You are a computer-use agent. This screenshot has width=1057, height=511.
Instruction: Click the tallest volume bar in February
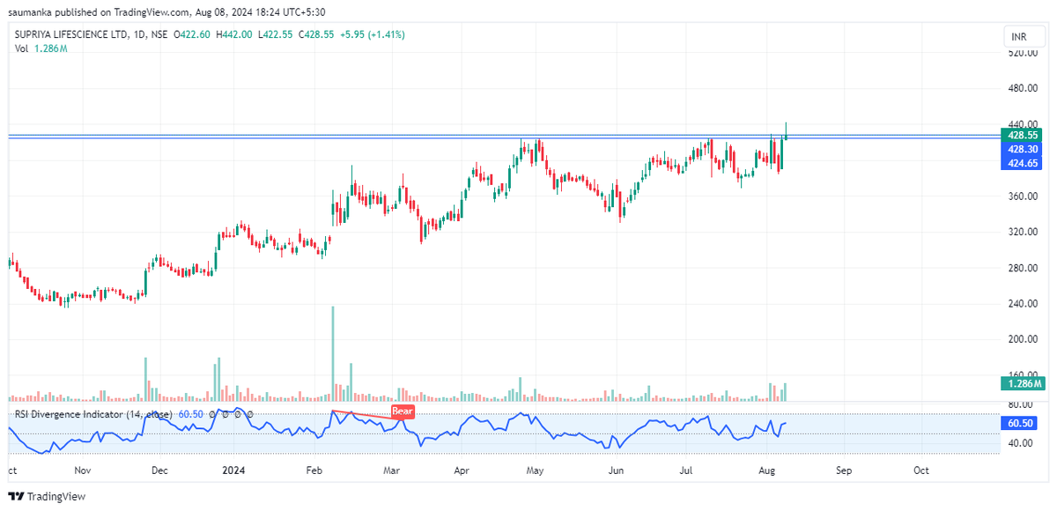[333, 354]
